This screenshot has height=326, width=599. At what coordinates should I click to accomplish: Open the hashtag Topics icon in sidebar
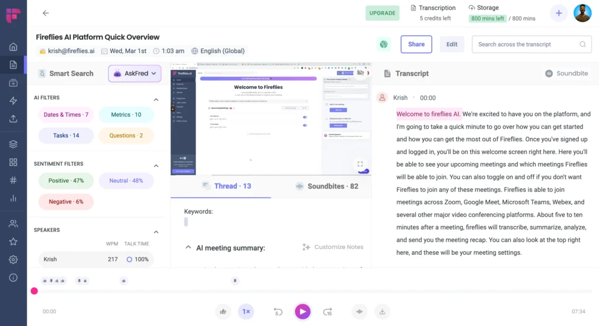[x=13, y=180]
